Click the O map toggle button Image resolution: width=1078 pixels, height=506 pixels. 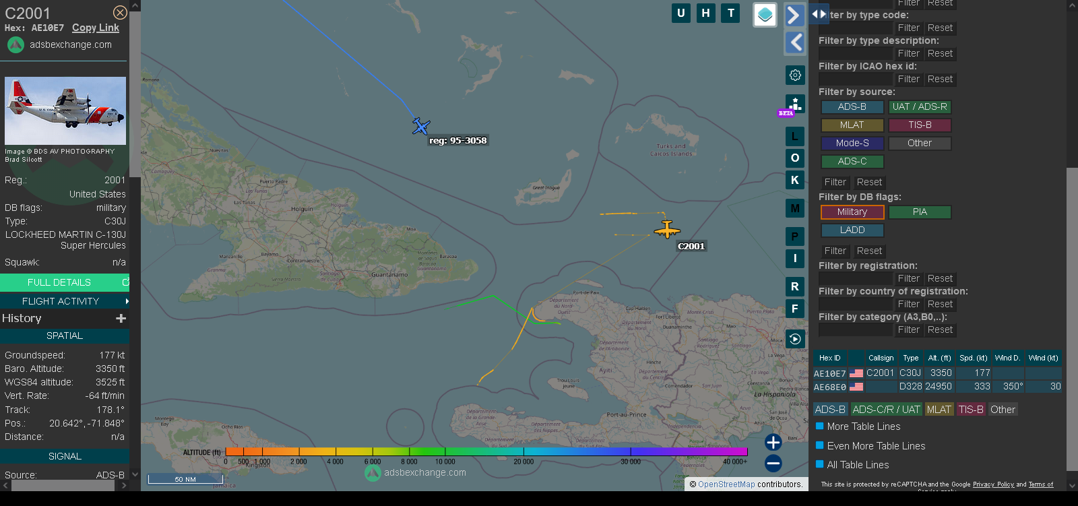[795, 158]
